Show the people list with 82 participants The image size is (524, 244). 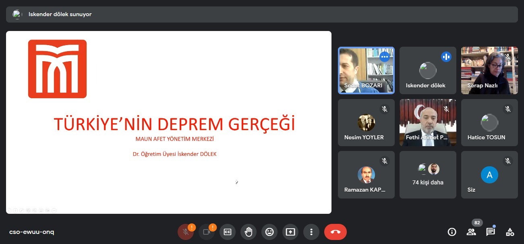471,232
